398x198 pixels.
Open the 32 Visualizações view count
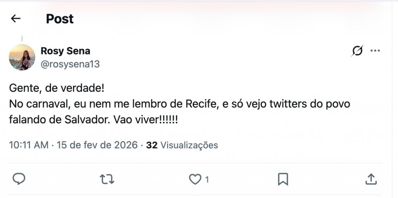point(182,145)
